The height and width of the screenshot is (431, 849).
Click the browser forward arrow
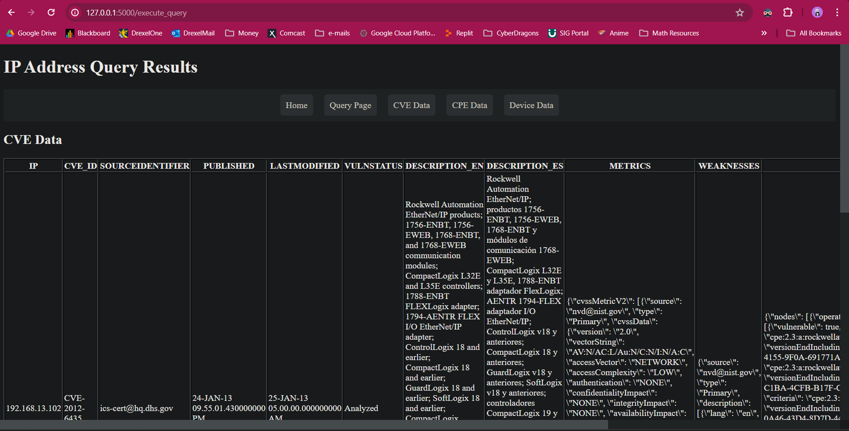click(x=31, y=12)
